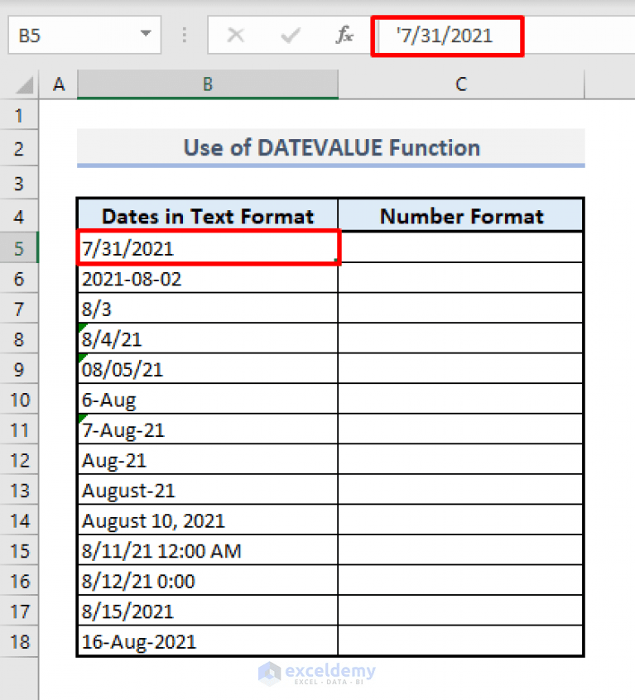Select row 12 header
This screenshot has height=700, width=635.
pos(19,460)
